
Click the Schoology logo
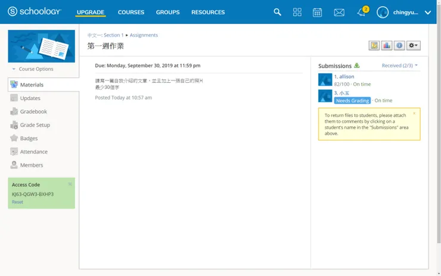click(x=35, y=11)
